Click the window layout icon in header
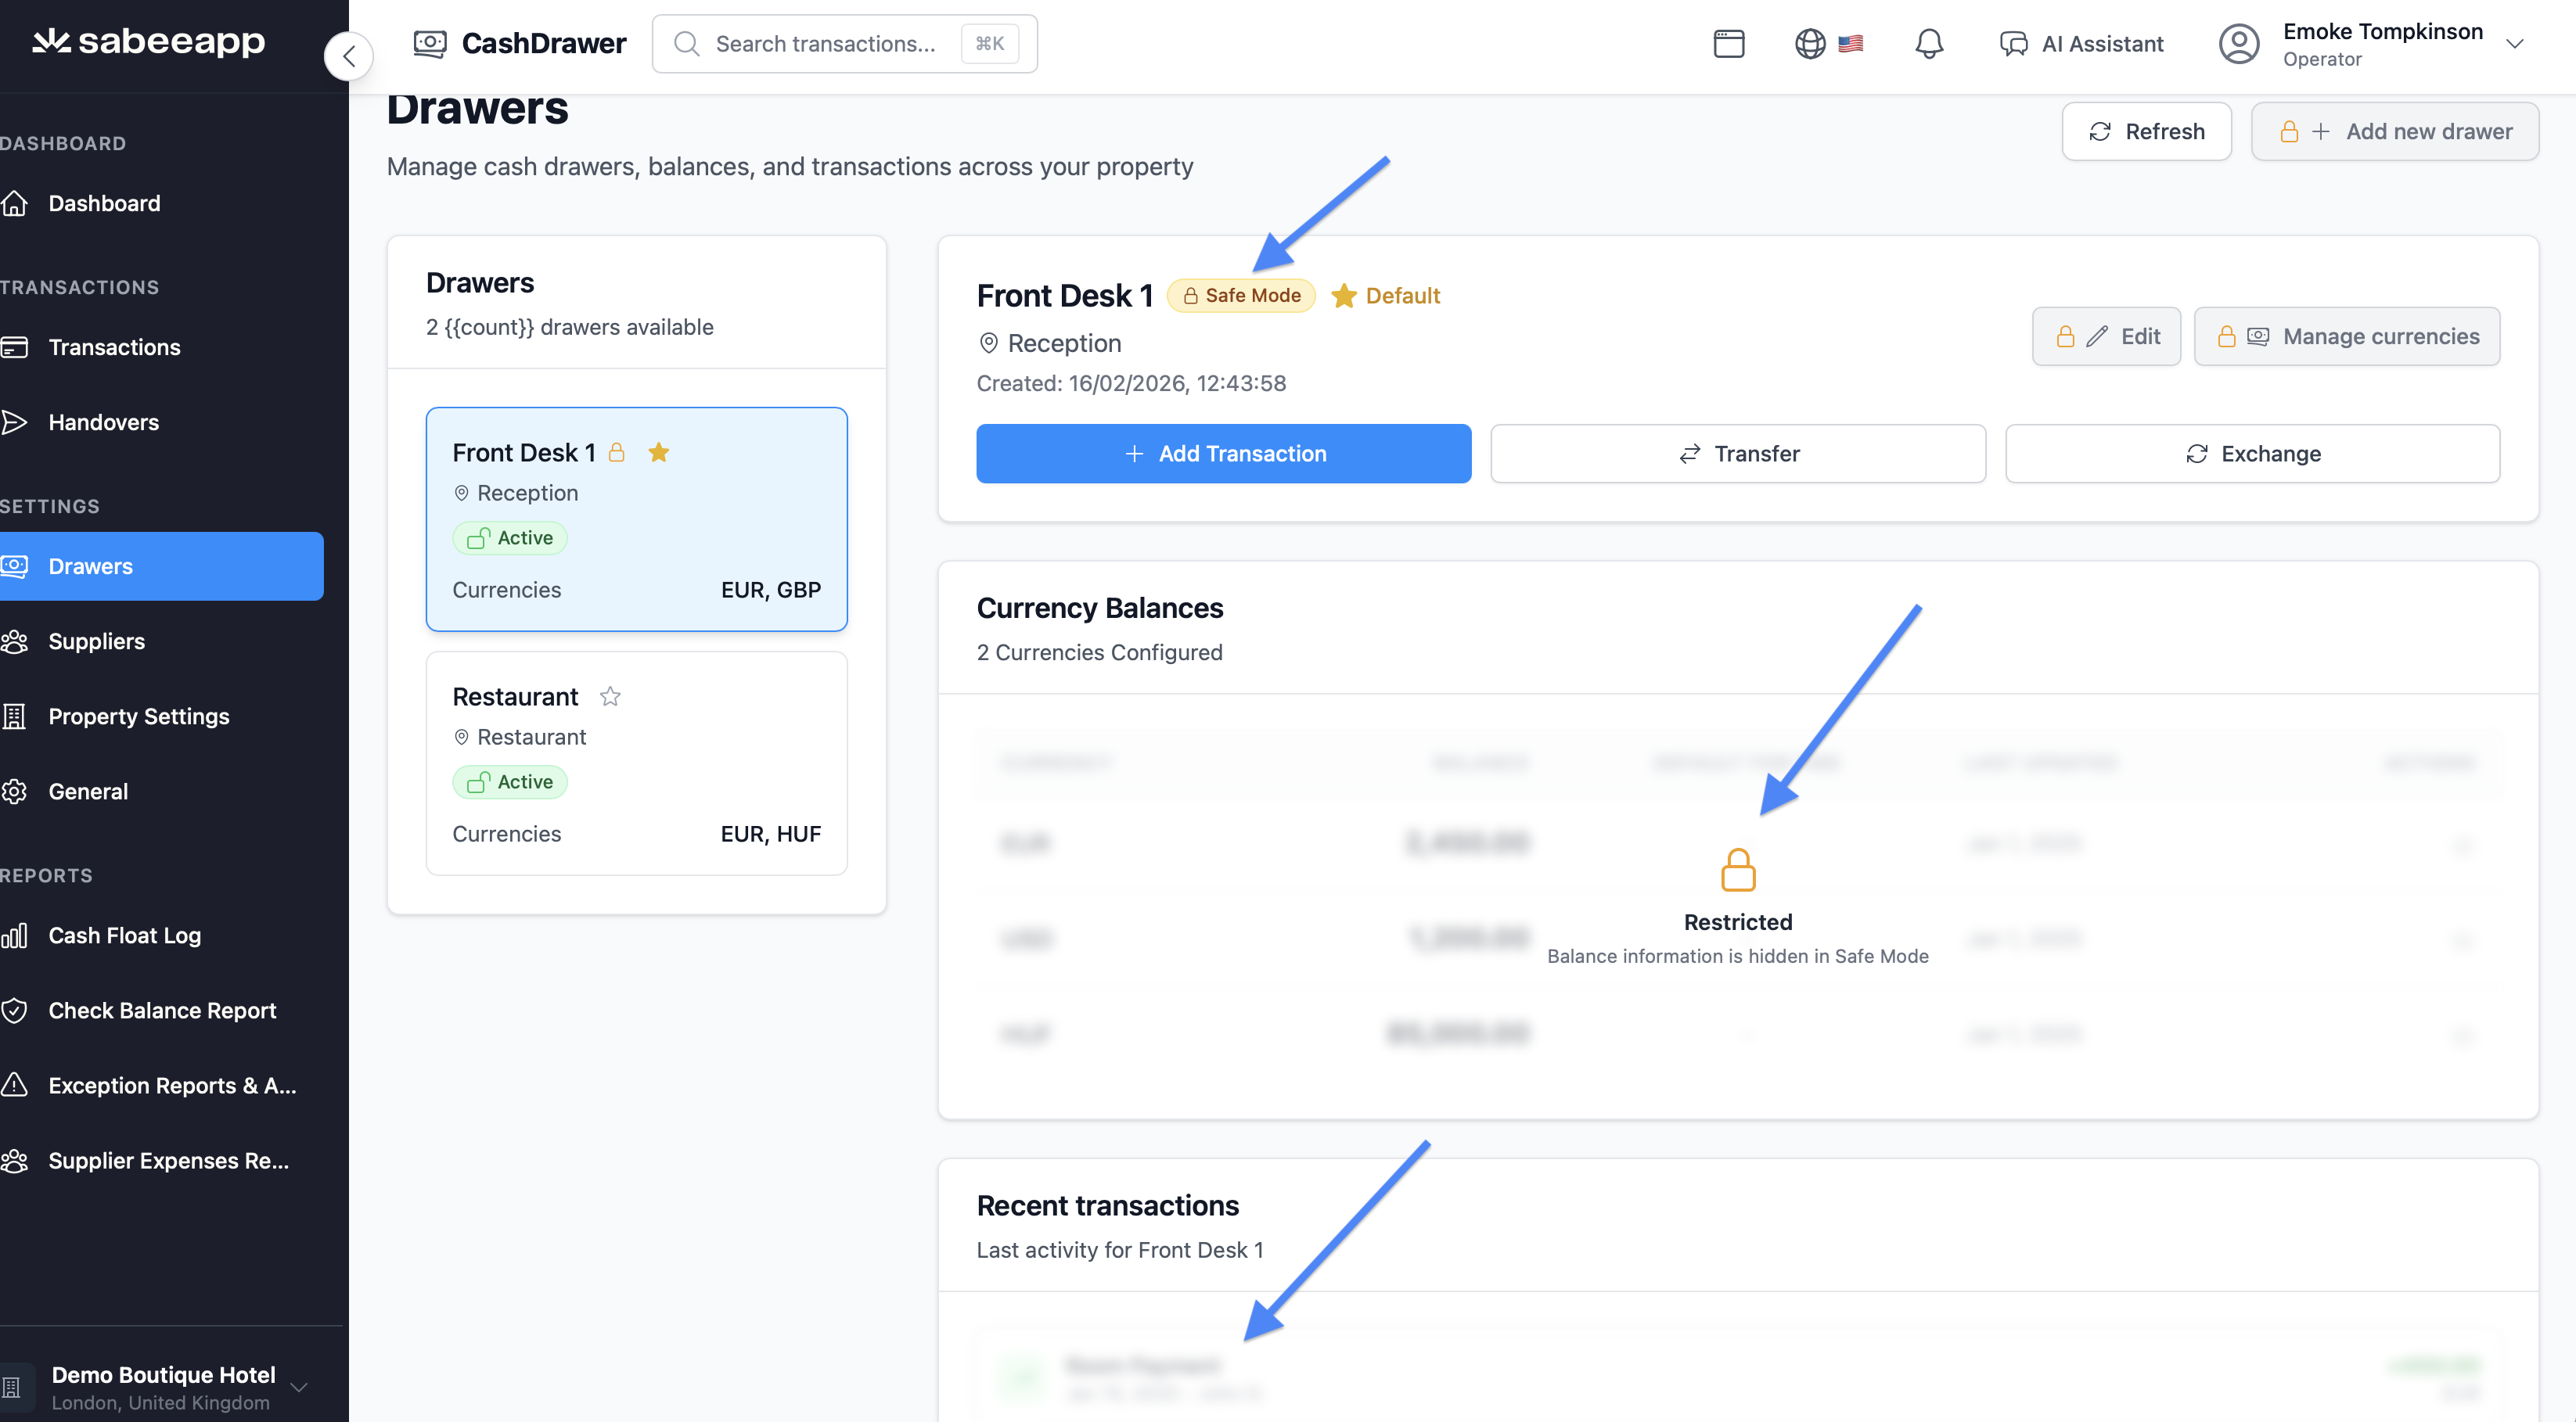This screenshot has height=1422, width=2576. (1728, 44)
